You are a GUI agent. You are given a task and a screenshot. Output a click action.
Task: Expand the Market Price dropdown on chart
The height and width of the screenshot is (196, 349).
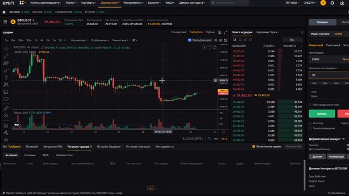click(120, 40)
